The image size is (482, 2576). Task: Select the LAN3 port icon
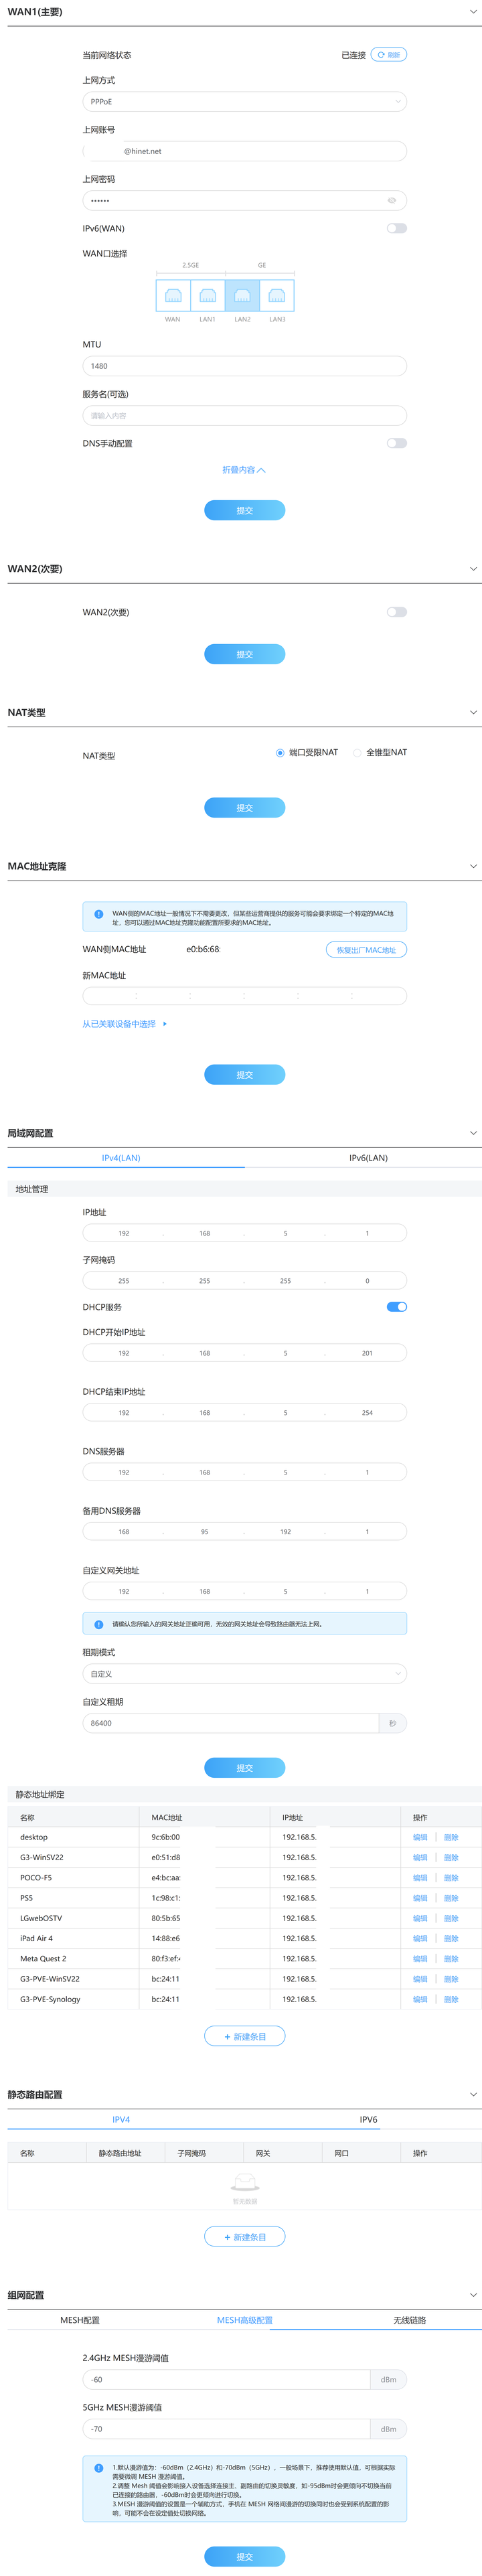(x=277, y=295)
